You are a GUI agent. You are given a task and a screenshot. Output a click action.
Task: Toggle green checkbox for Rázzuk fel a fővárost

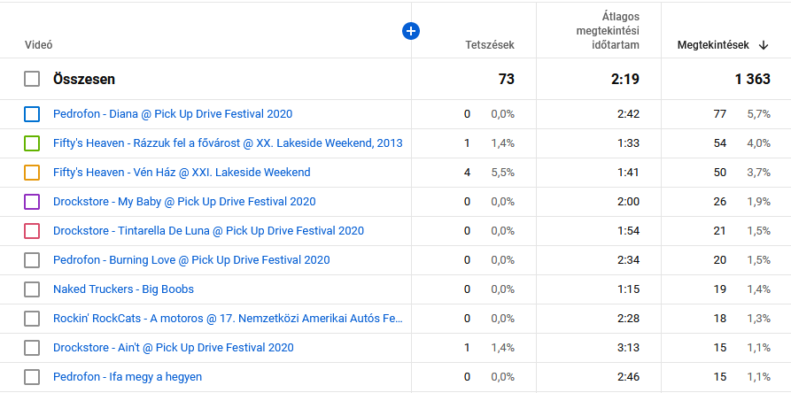32,143
